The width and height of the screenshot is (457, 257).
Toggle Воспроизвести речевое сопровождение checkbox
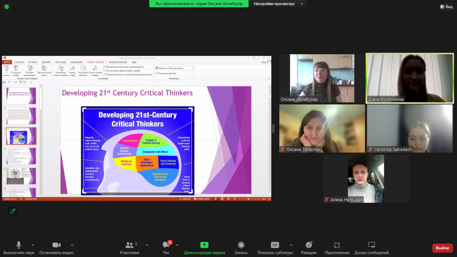pos(105,67)
